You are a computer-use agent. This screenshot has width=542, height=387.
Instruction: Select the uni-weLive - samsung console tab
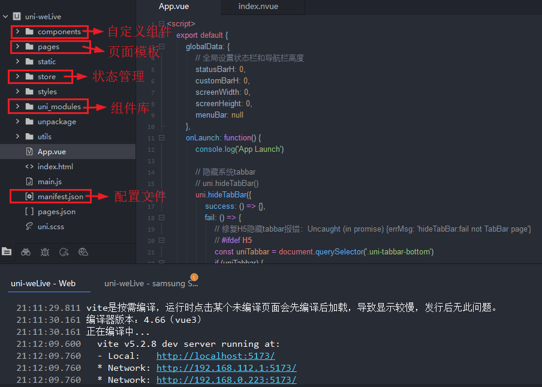coord(151,284)
